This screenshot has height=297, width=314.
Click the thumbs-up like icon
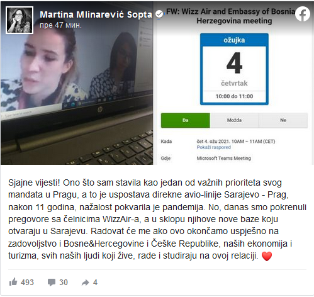(13, 282)
